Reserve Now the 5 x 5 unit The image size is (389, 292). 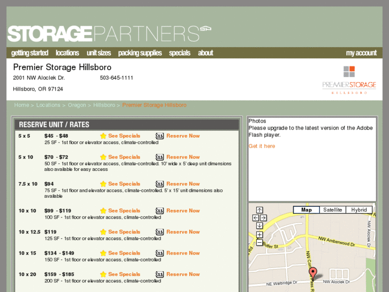[183, 136]
